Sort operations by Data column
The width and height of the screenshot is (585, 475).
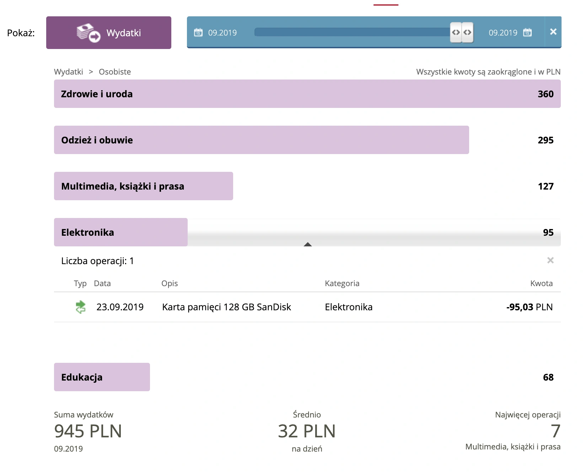pyautogui.click(x=102, y=283)
